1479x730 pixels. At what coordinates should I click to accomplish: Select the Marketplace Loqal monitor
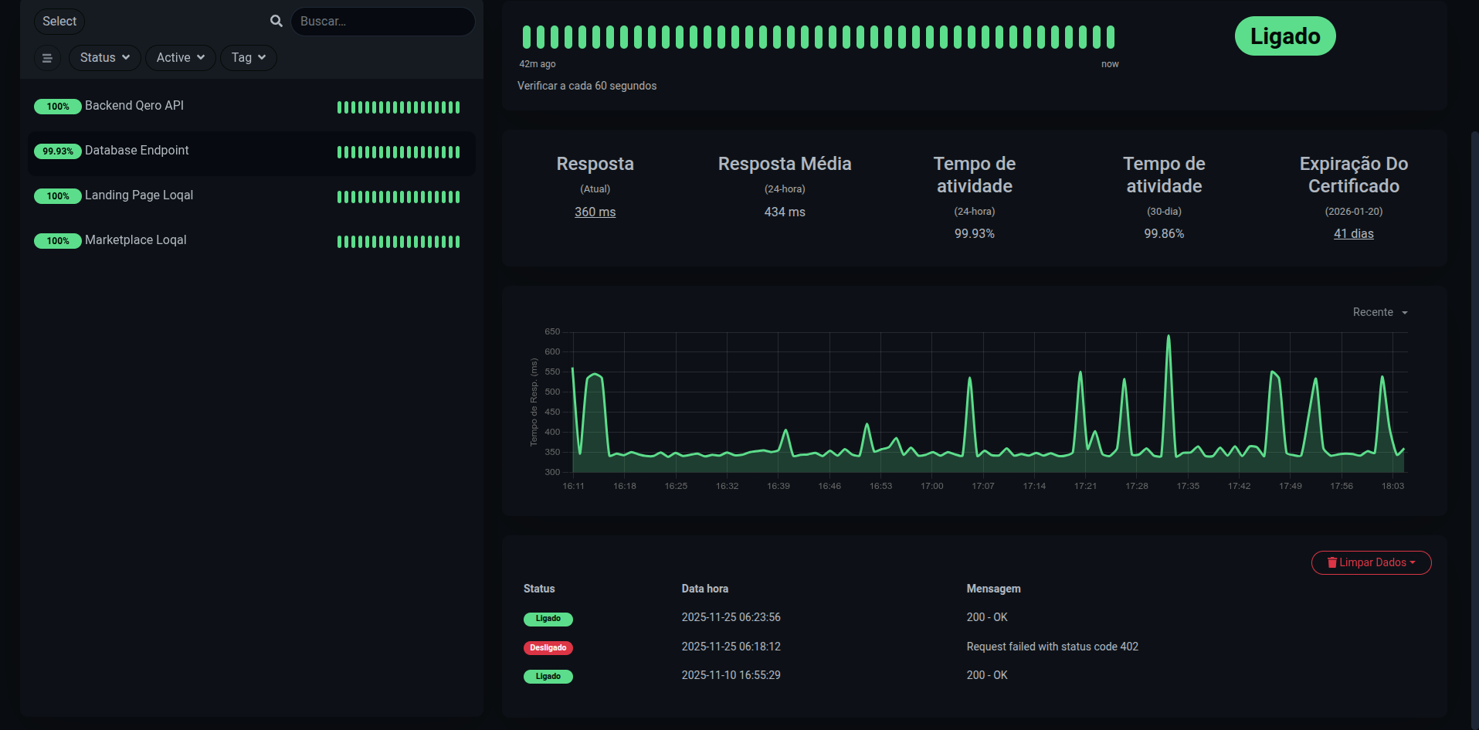[x=251, y=241]
